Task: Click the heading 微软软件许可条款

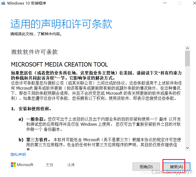Action: coord(34,52)
